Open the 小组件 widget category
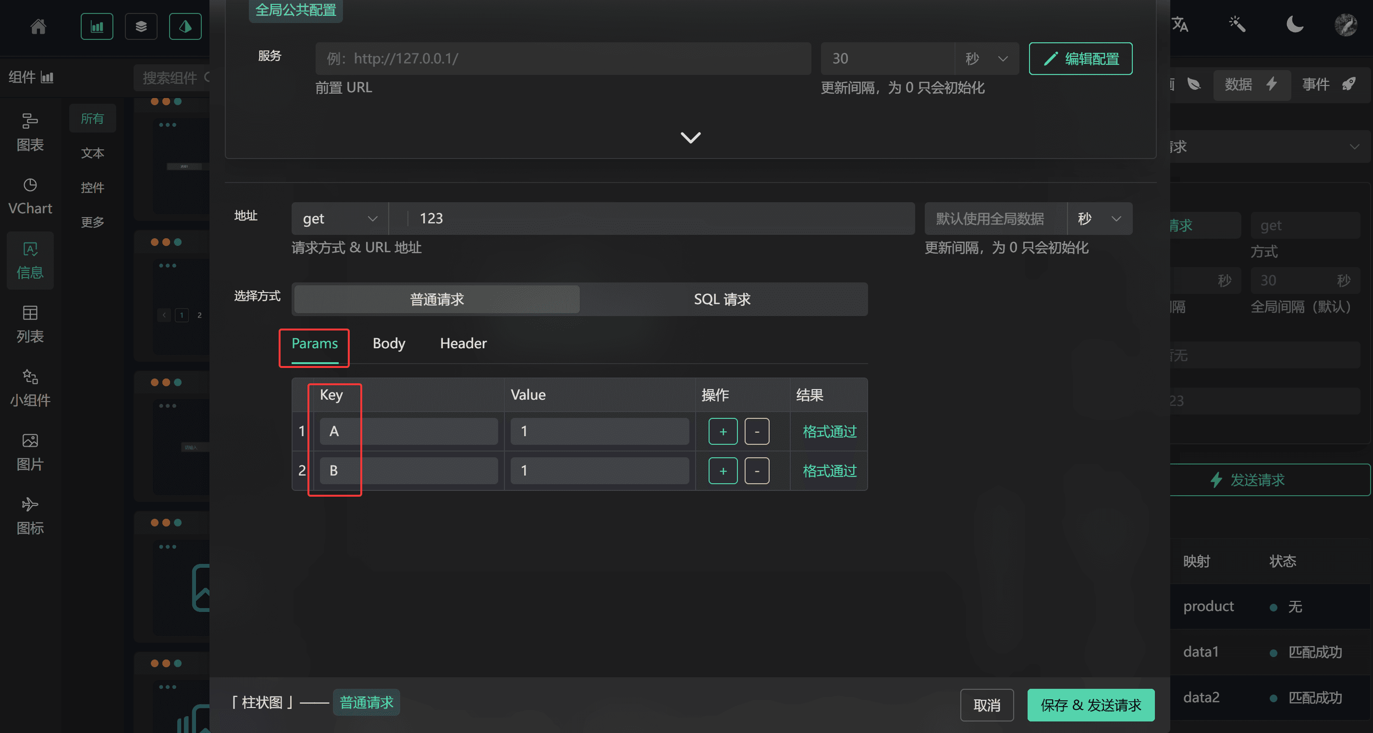The width and height of the screenshot is (1373, 733). click(30, 388)
